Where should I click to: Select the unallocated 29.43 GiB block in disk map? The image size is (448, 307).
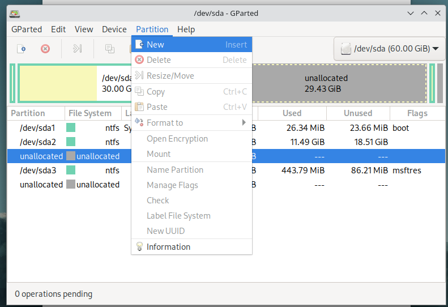click(339, 83)
